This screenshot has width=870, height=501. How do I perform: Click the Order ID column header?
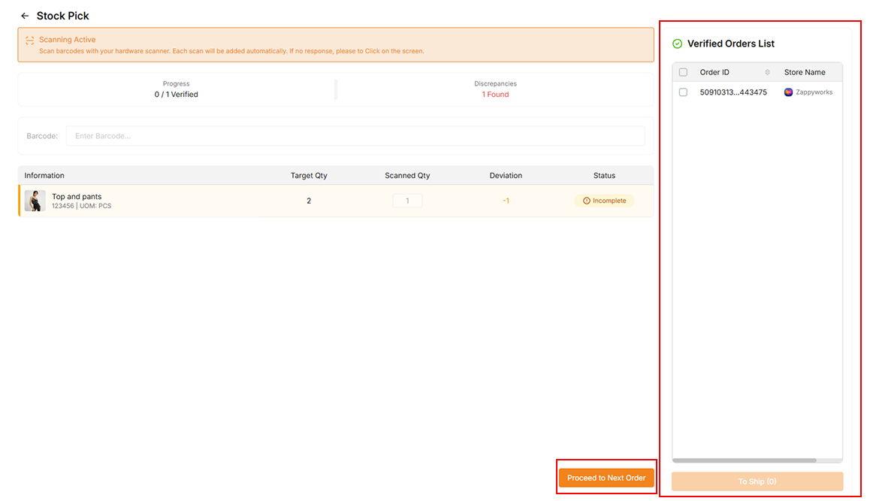point(714,72)
